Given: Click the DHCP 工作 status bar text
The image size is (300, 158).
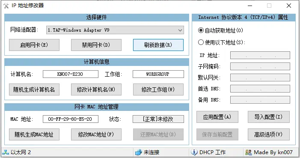Looking at the screenshot, I should click(x=212, y=152).
